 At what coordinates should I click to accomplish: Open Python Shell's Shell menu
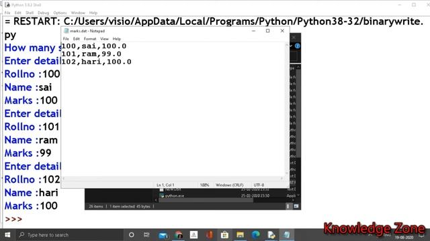pos(30,13)
